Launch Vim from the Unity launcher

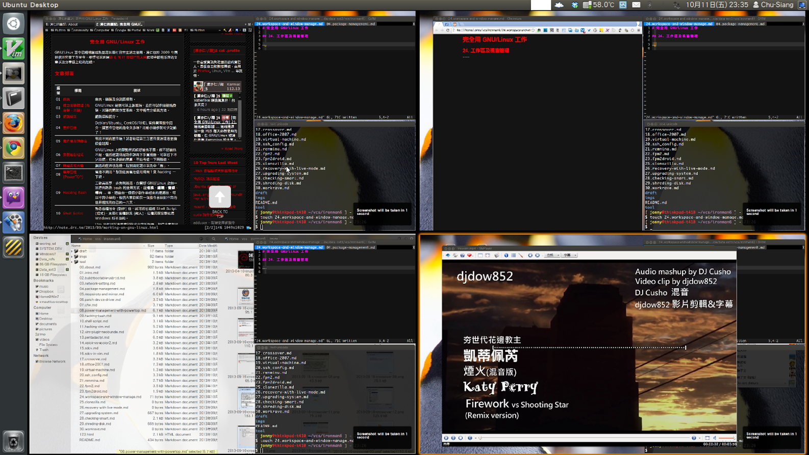[14, 48]
